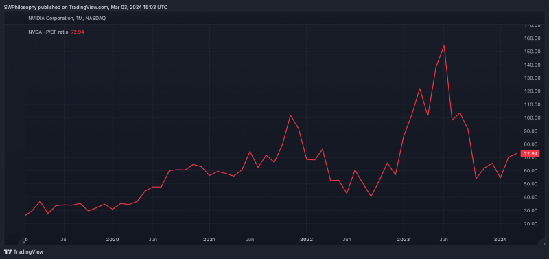Click the Jun label between 2021 and 2022
This screenshot has width=549, height=259.
[250, 240]
